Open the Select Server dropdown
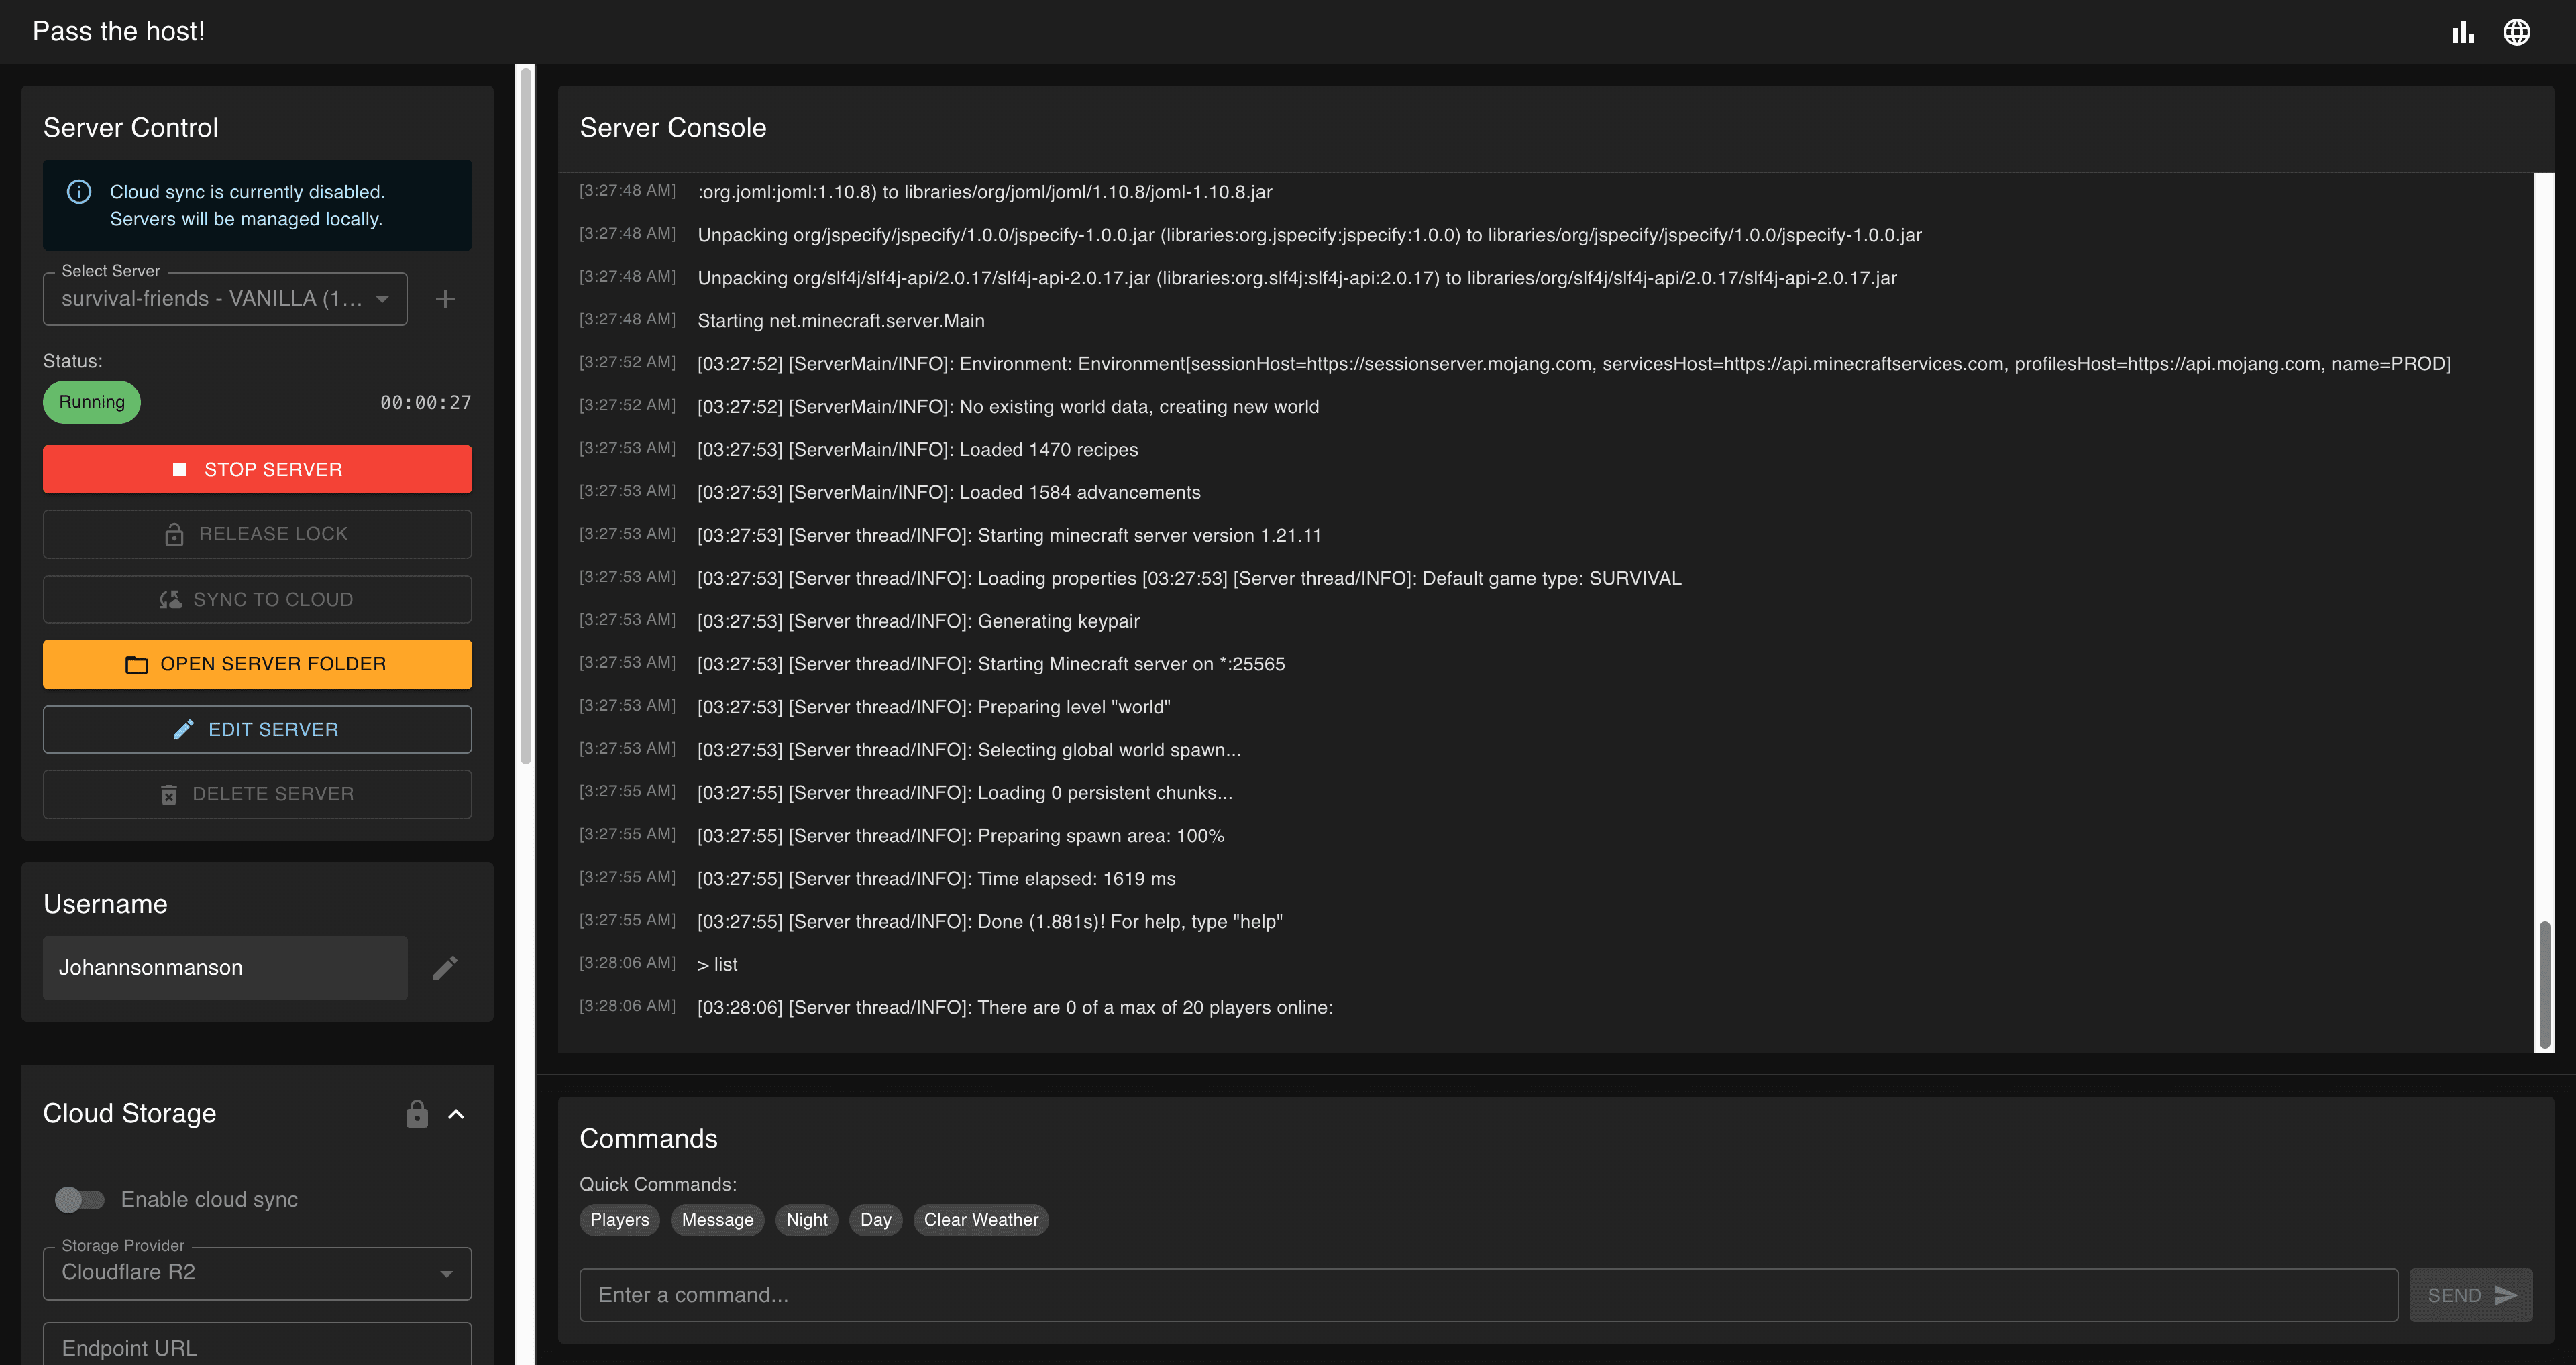 225,299
